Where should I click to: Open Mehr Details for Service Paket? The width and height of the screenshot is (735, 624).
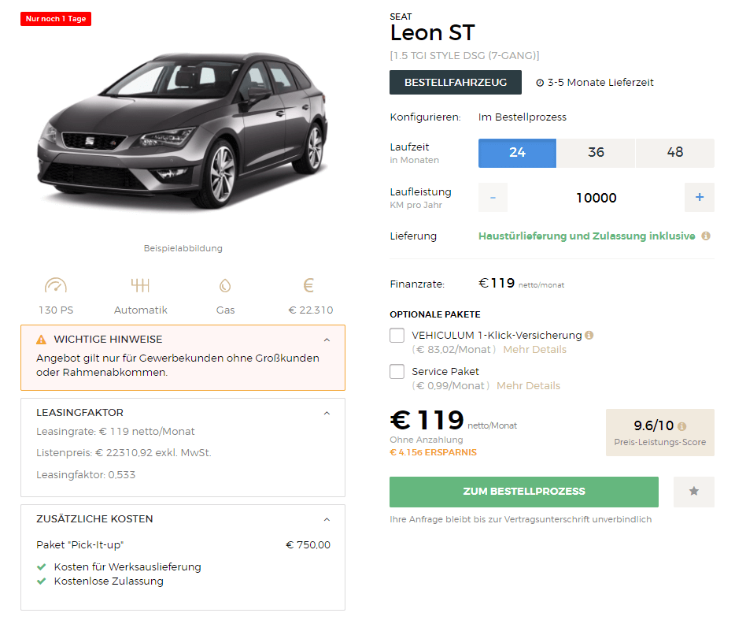click(528, 385)
